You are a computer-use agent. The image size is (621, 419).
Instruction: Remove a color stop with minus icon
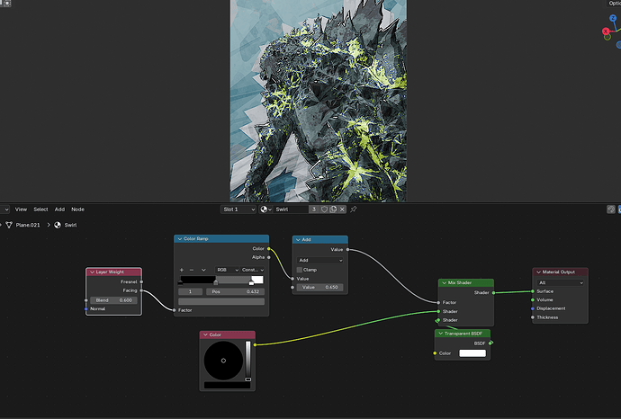click(x=192, y=270)
